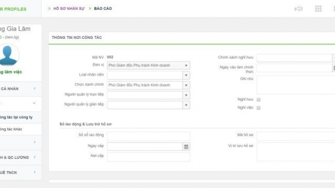This screenshot has width=335, height=188.
Task: Open the Loại nhân viên dropdown arrow
Action: point(186,75)
